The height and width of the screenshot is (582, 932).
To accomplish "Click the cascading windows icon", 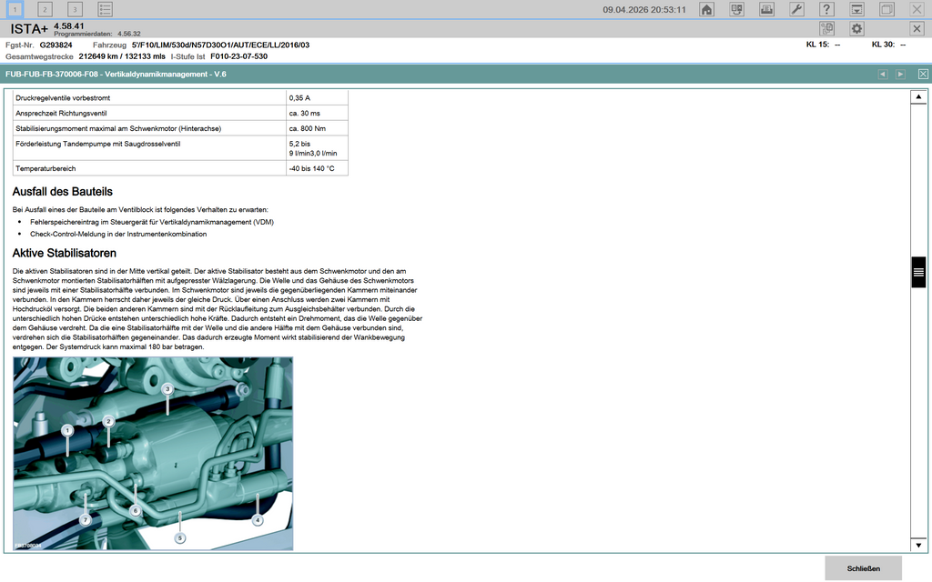I will [x=886, y=9].
